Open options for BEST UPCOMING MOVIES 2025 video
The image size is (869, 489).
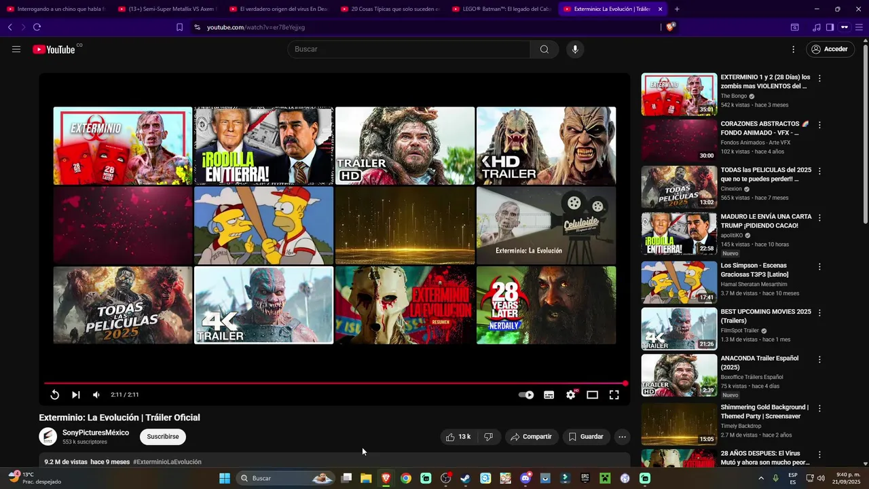pyautogui.click(x=819, y=313)
